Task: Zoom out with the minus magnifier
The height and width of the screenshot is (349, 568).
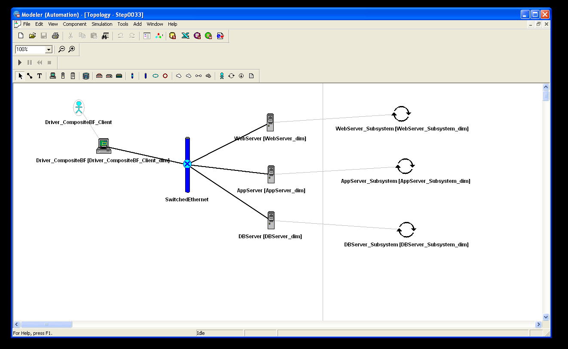Action: (x=62, y=49)
